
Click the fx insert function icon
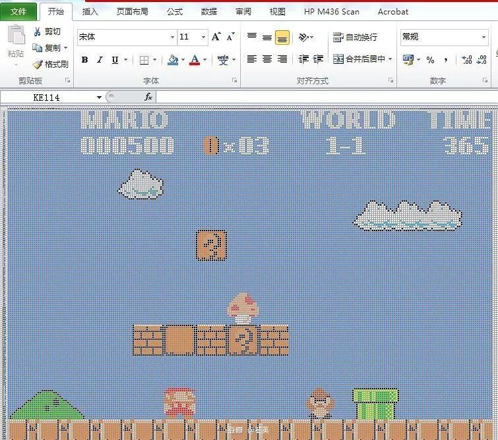[148, 97]
